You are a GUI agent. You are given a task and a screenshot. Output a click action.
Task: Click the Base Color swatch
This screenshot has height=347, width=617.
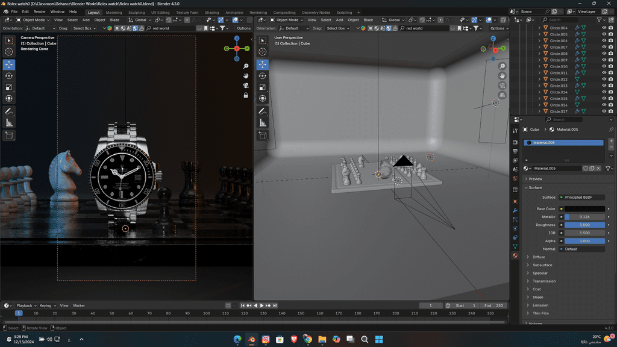(x=584, y=209)
